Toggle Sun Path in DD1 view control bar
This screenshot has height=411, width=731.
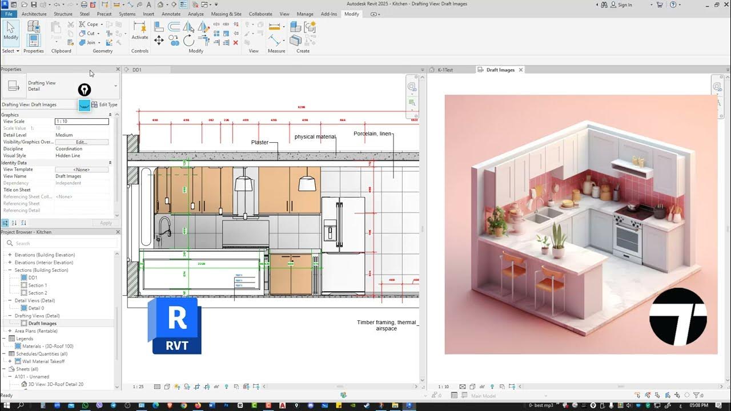click(176, 386)
